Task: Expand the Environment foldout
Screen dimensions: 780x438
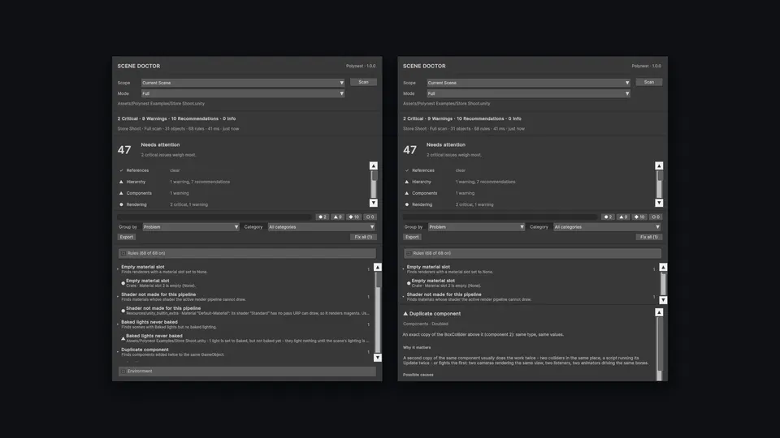Action: pyautogui.click(x=247, y=371)
